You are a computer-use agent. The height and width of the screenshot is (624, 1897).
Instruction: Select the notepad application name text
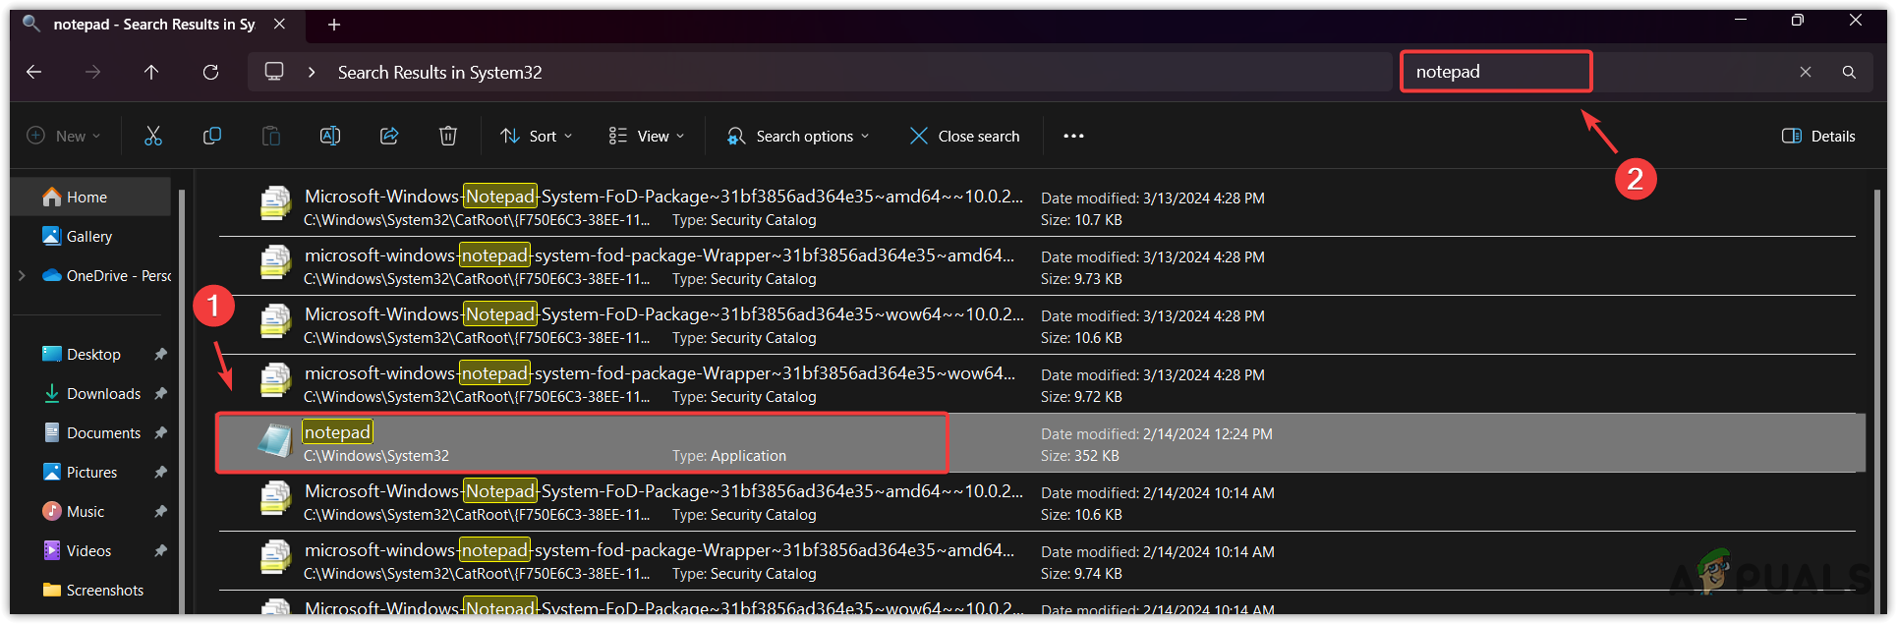pos(337,431)
